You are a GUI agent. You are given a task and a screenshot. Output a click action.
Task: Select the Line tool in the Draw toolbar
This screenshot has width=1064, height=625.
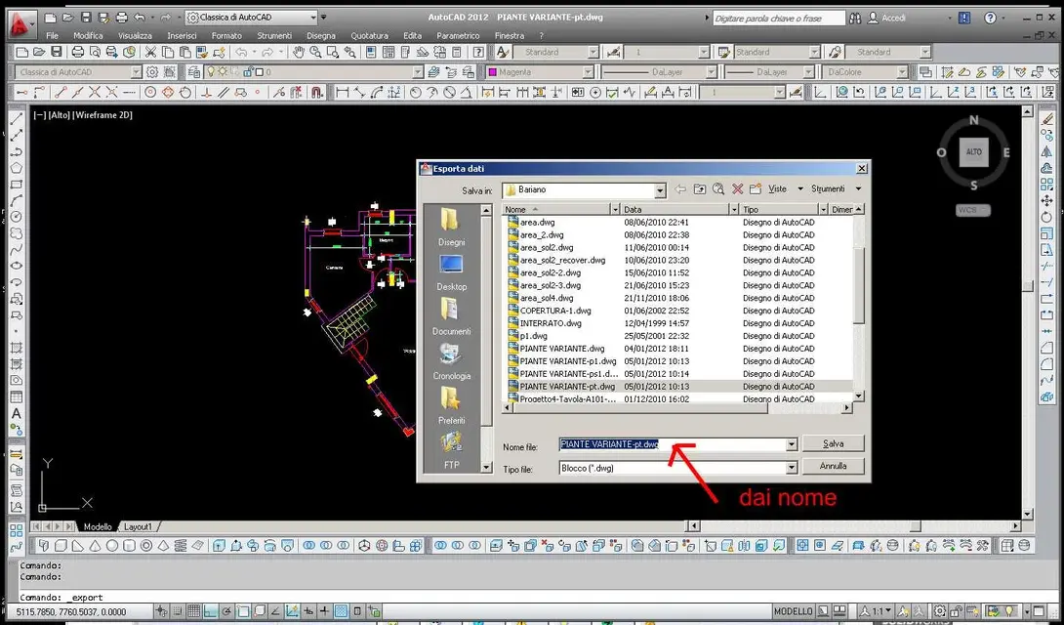17,118
